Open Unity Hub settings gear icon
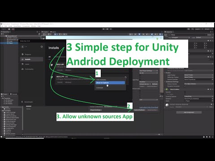Screen dimensions: 215x161 (42, 47)
